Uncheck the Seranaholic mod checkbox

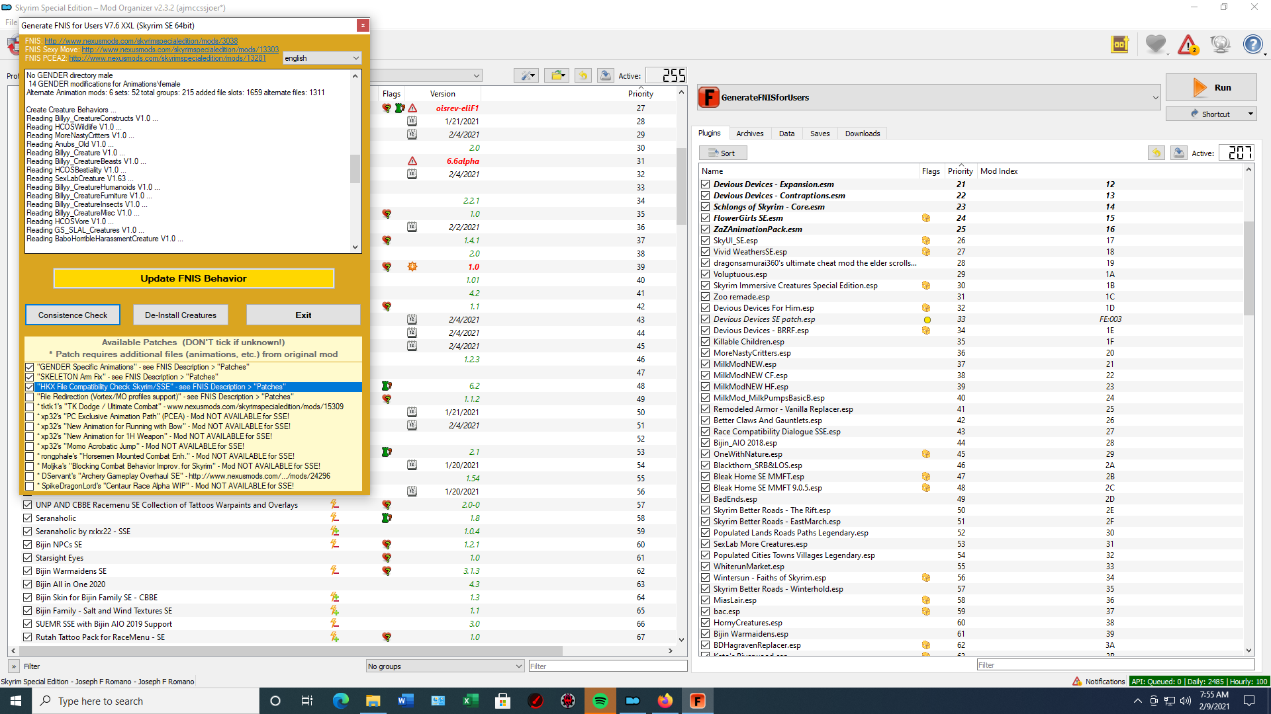point(28,518)
